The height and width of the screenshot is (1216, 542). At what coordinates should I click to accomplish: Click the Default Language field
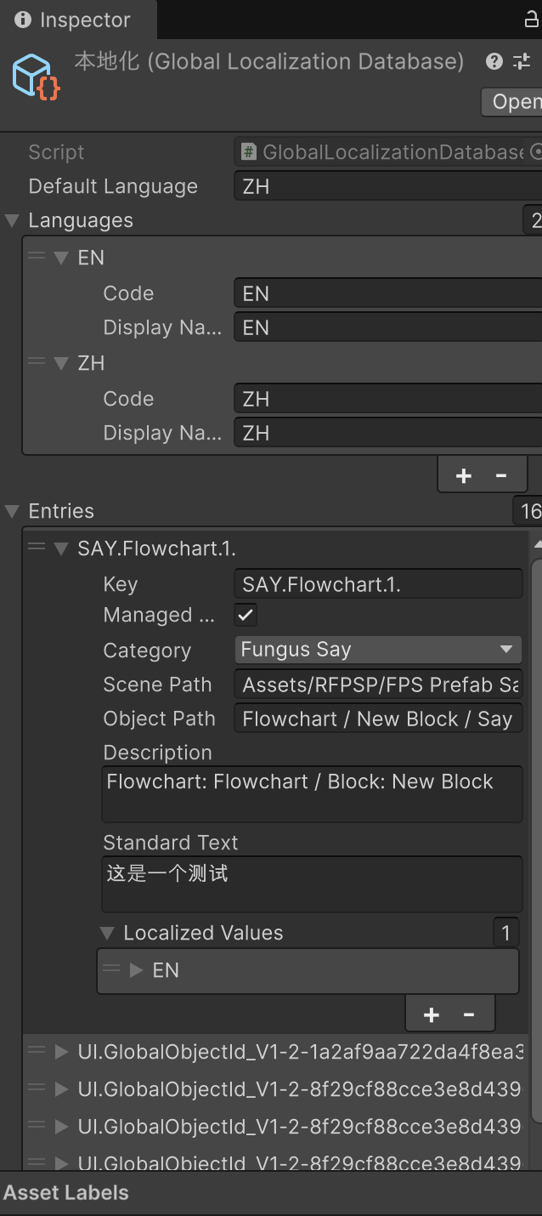(x=387, y=186)
